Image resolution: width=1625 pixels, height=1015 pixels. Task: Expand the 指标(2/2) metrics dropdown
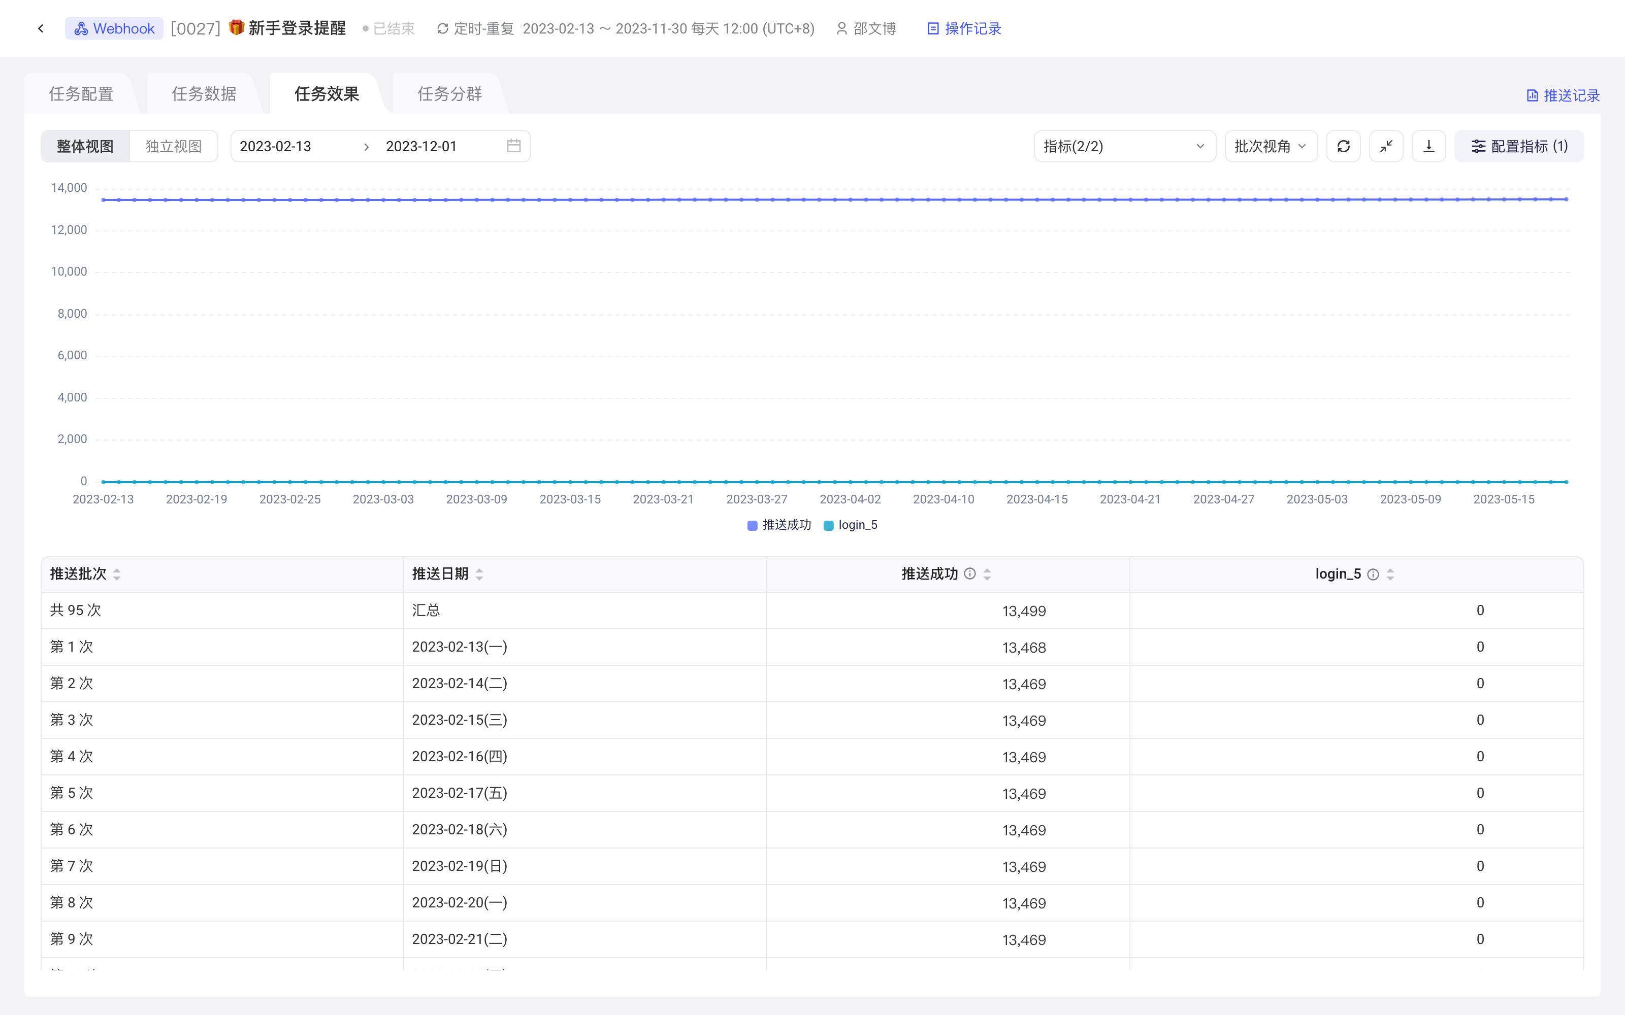click(1125, 146)
